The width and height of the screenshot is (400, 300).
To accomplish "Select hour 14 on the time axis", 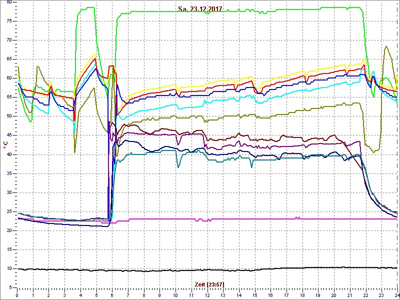I will 239,294.
